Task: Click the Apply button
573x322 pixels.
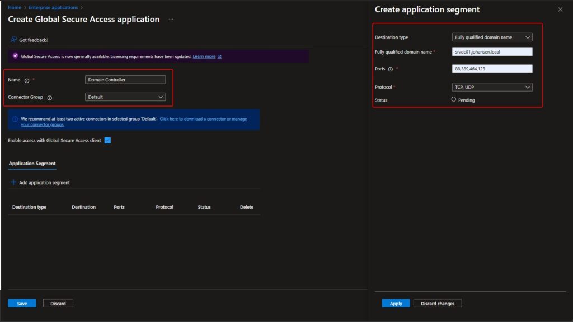Action: (396, 303)
